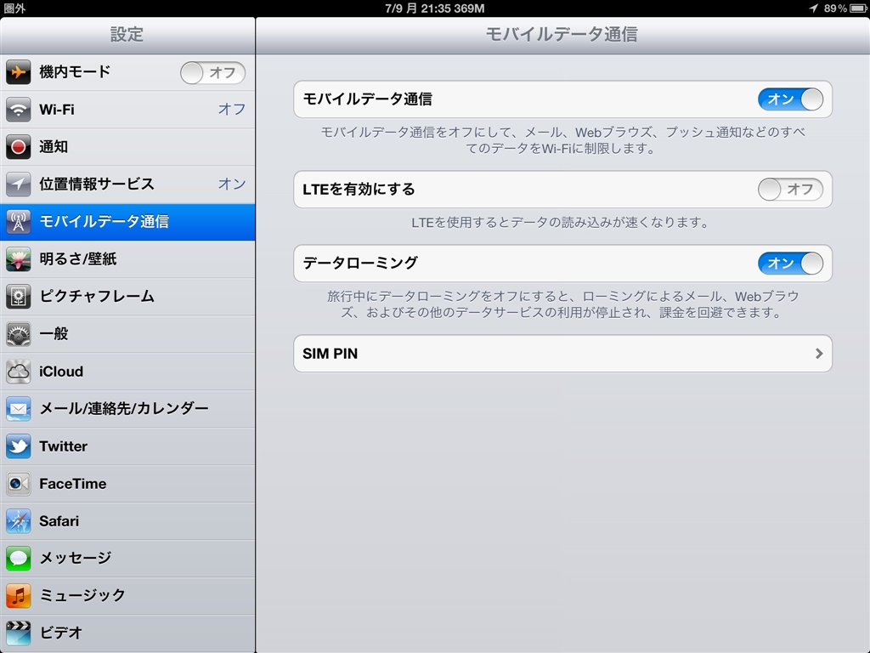Viewport: 870px width, 653px height.
Task: Tap the Mail envelope icon
Action: [x=19, y=409]
